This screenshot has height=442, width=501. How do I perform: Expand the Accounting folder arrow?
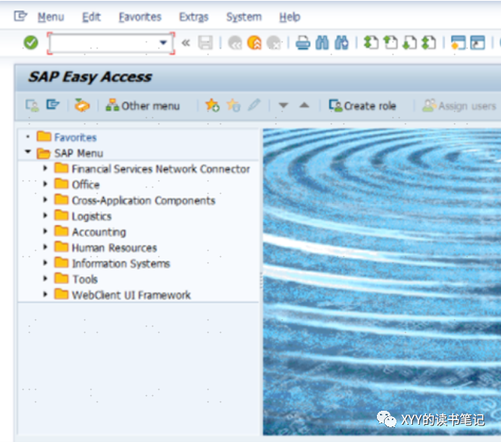[x=45, y=232]
